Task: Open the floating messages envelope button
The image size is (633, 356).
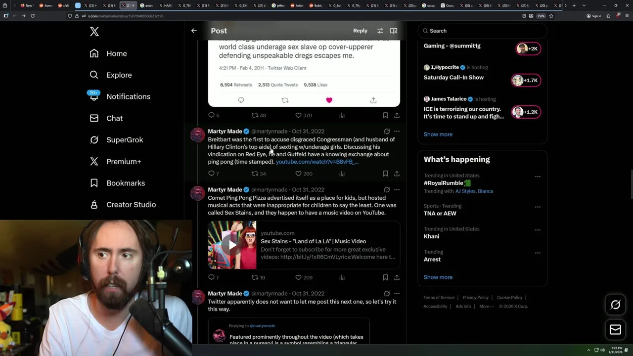Action: click(x=615, y=330)
